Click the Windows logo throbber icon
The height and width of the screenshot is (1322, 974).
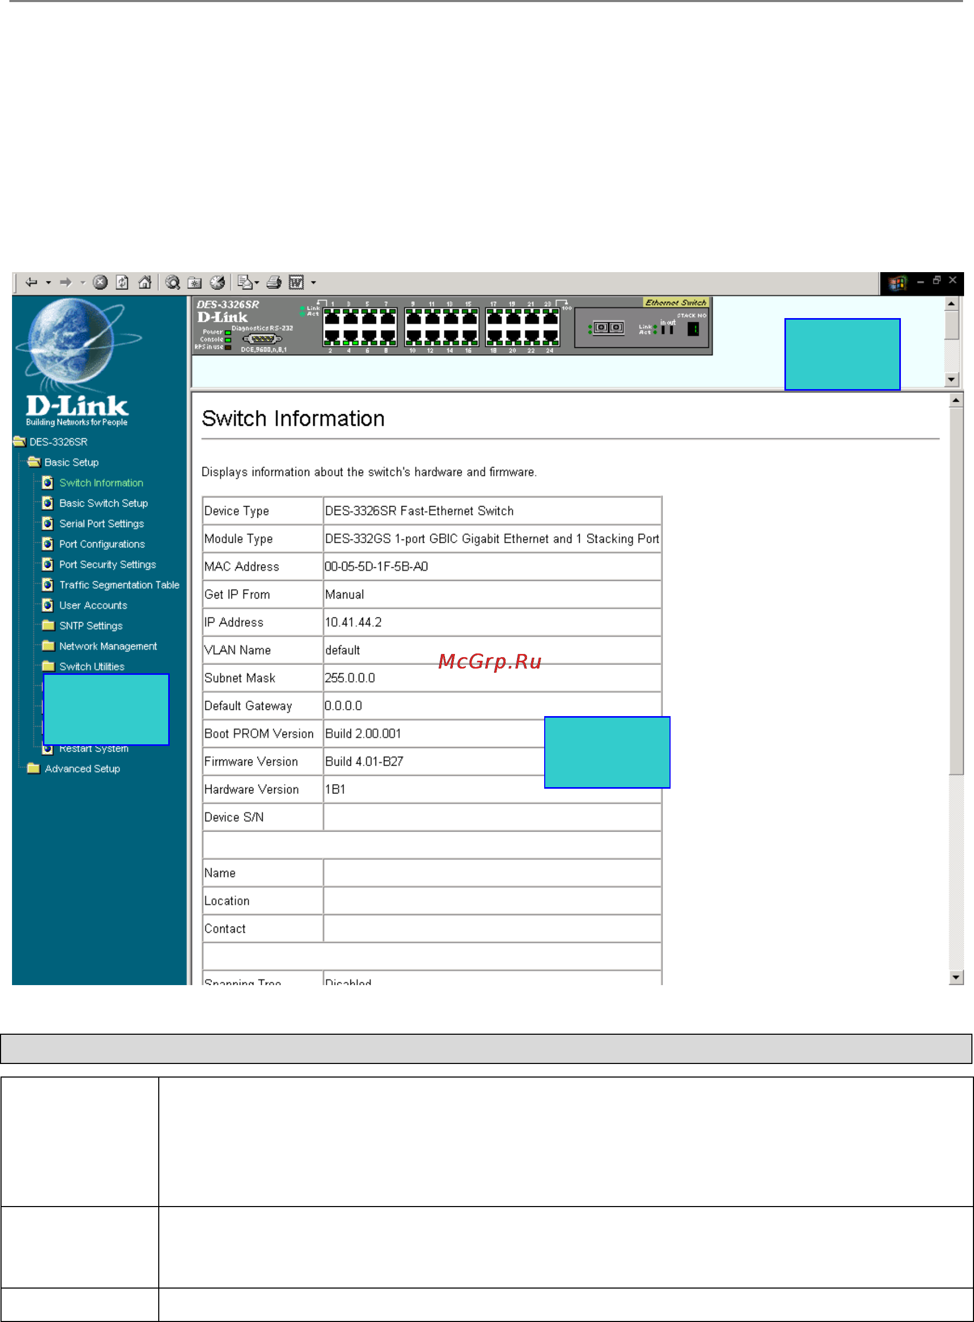point(897,284)
